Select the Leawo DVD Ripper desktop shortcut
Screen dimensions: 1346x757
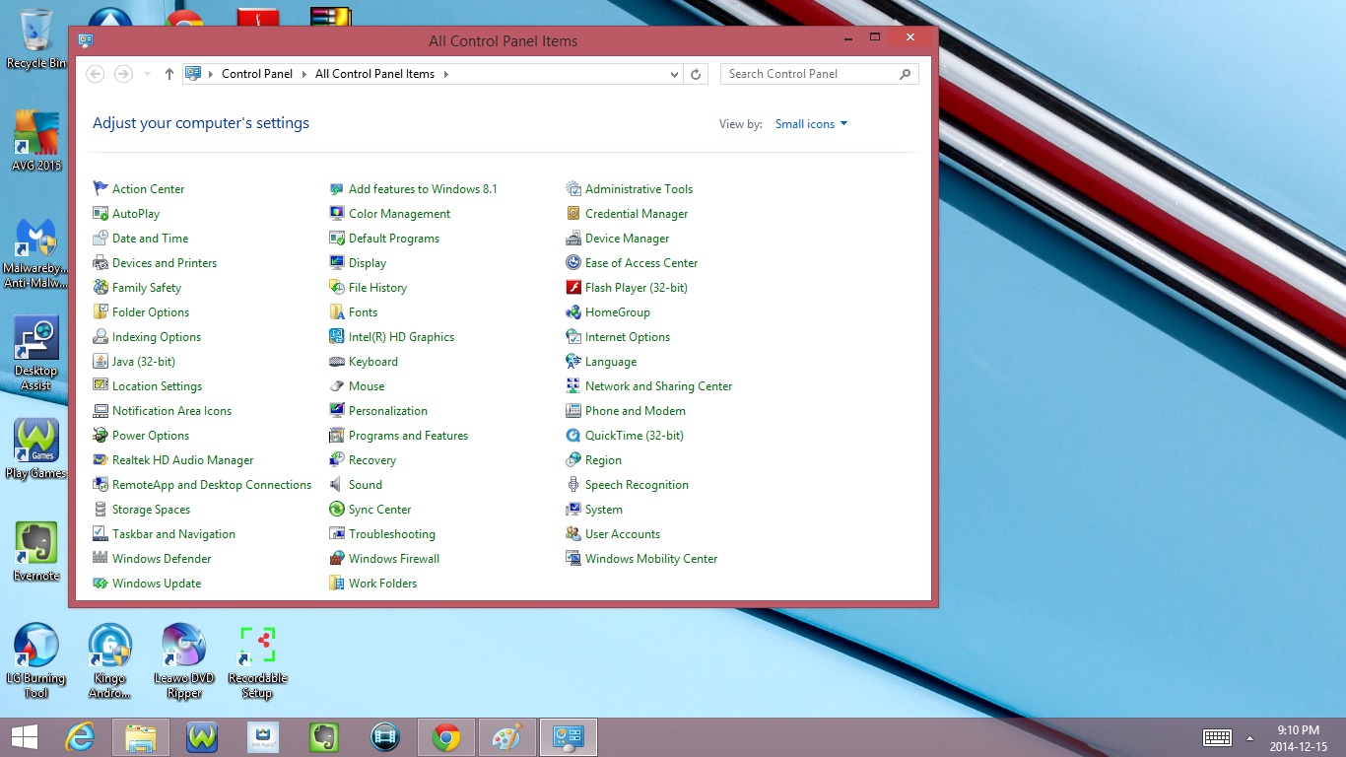click(184, 660)
